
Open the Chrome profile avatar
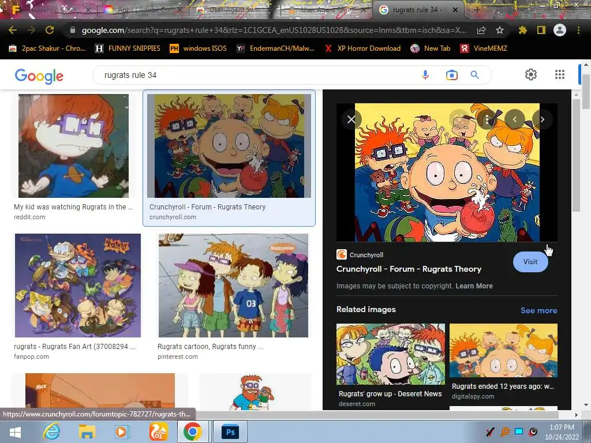[560, 30]
